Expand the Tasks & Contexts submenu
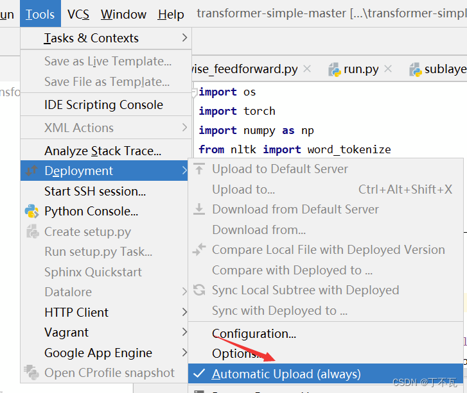 point(185,38)
